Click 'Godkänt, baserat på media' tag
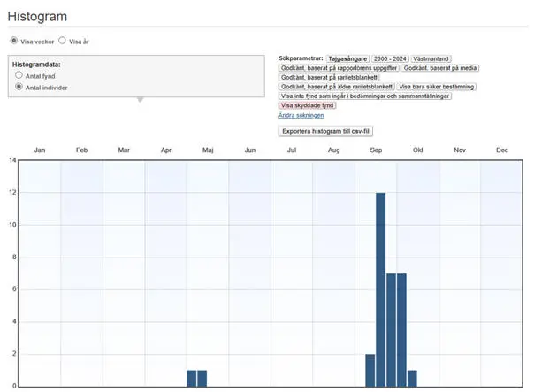This screenshot has width=534, height=392. (440, 67)
